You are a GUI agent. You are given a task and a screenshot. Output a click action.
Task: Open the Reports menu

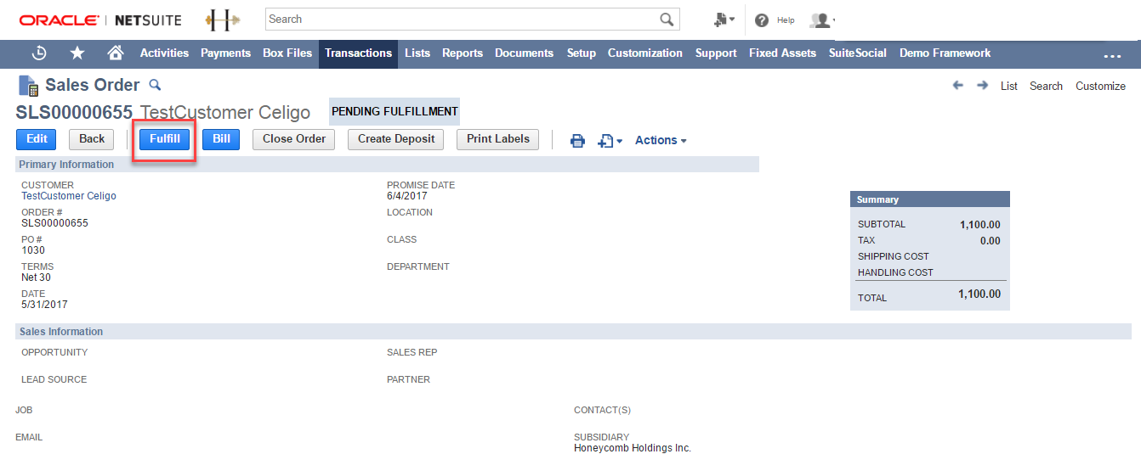tap(463, 53)
